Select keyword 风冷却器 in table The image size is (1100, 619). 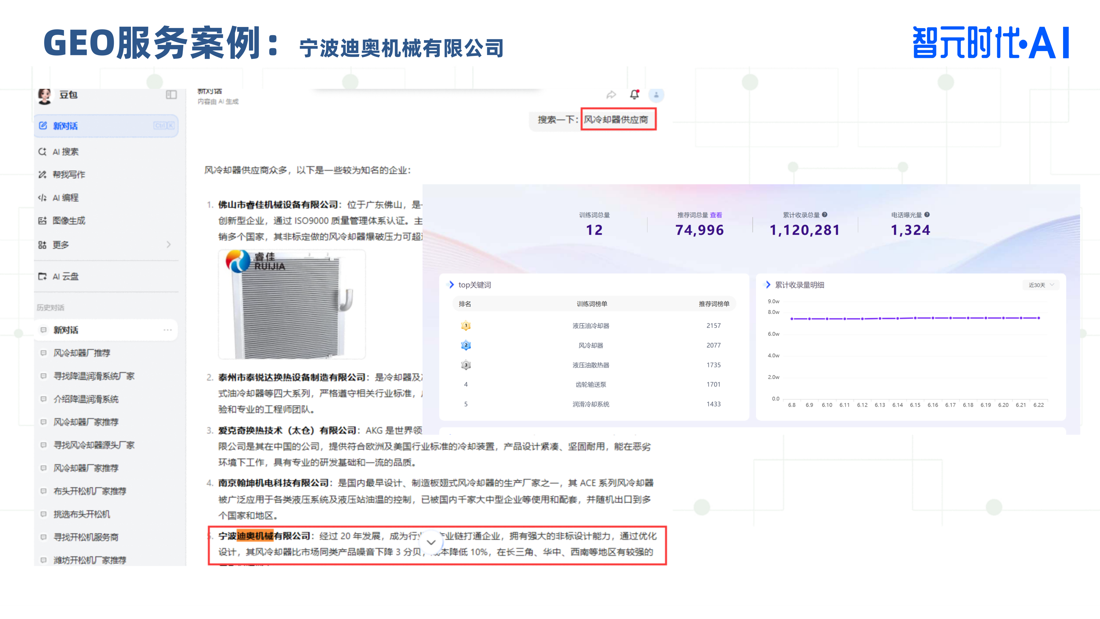click(591, 345)
